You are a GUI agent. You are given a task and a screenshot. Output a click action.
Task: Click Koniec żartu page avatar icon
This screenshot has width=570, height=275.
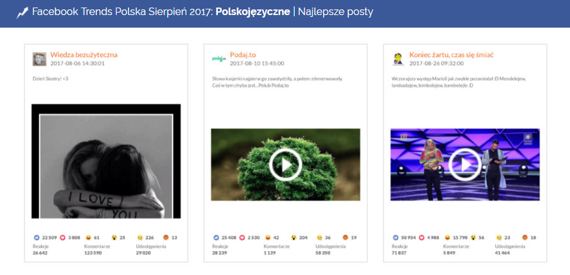(399, 58)
